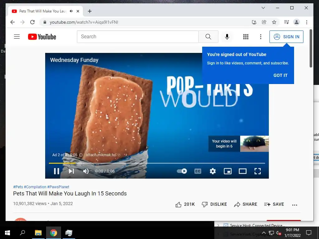Click the video progress bar
Screen dimensions: 319x239
click(157, 163)
